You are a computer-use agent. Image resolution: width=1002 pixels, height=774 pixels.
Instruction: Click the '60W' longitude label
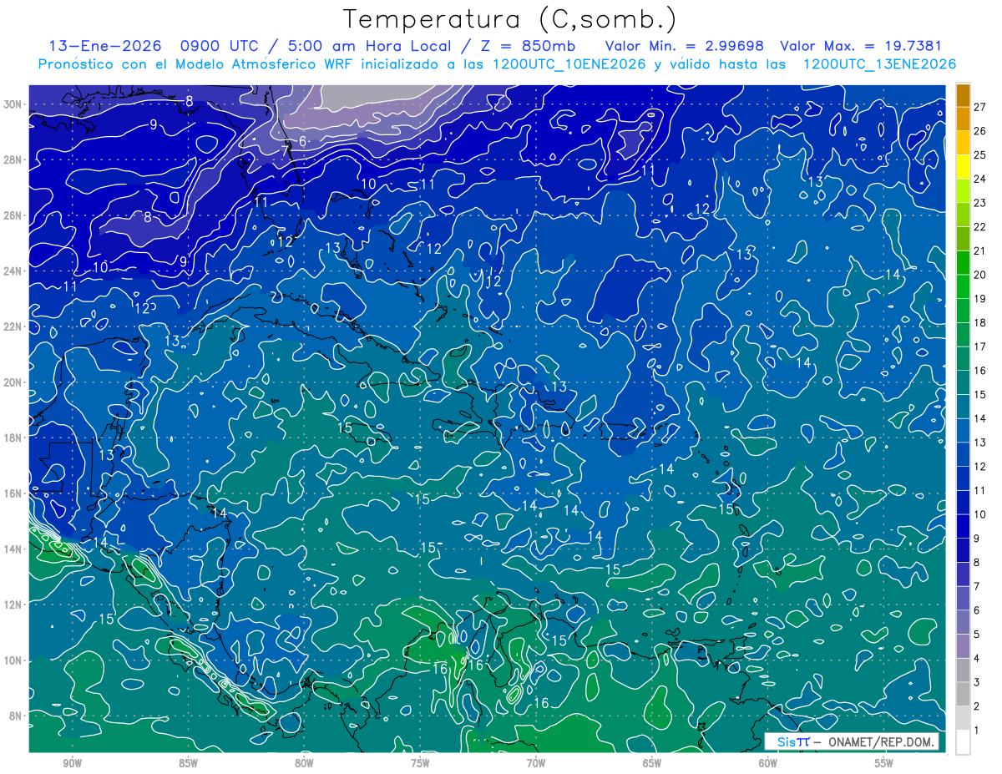tap(768, 763)
